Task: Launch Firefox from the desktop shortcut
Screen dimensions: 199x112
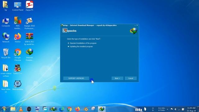Action: pyautogui.click(x=18, y=38)
